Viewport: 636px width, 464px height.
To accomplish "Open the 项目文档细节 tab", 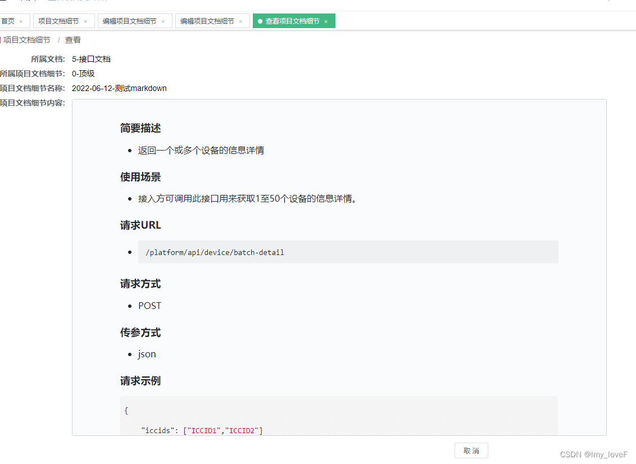I will click(x=59, y=20).
